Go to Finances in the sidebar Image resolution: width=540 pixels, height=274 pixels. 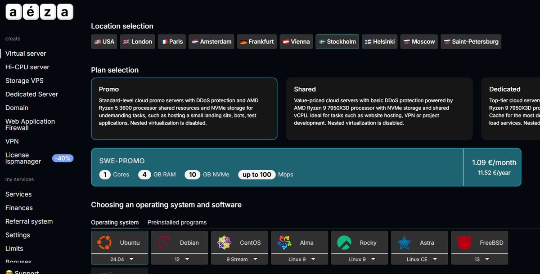[19, 208]
